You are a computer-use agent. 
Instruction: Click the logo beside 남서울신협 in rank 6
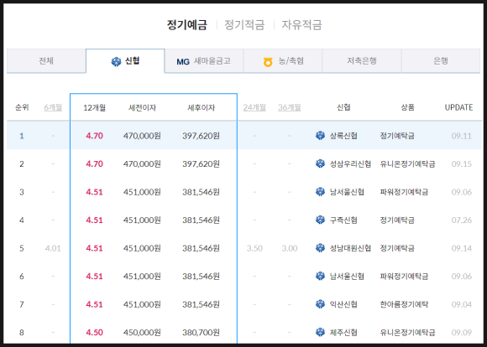320,276
